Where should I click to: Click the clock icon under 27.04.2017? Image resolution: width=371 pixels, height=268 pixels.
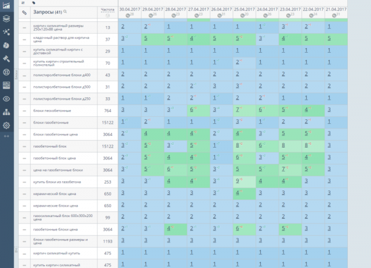point(197,16)
